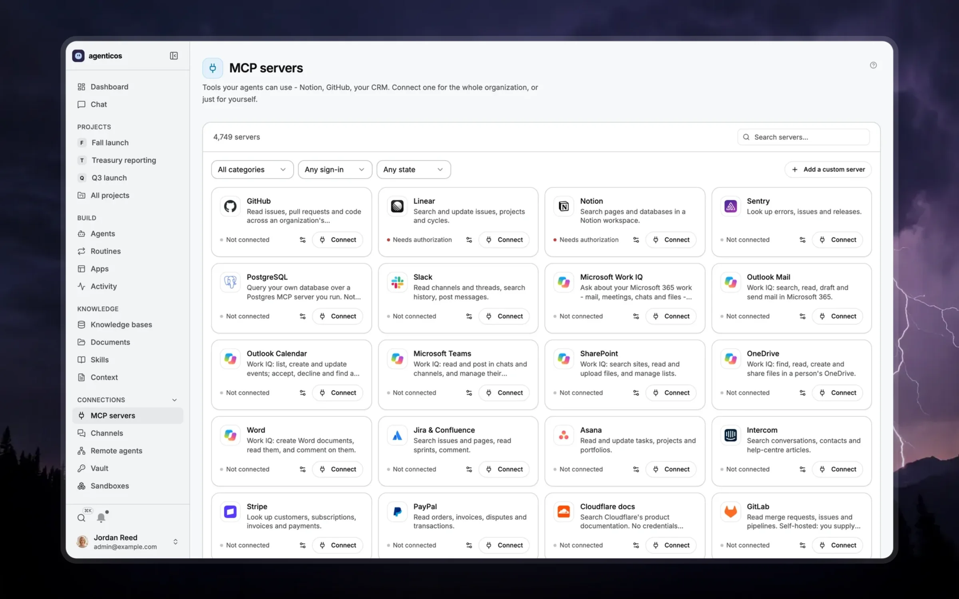The image size is (959, 599).
Task: Open the All categories dropdown
Action: pyautogui.click(x=252, y=169)
